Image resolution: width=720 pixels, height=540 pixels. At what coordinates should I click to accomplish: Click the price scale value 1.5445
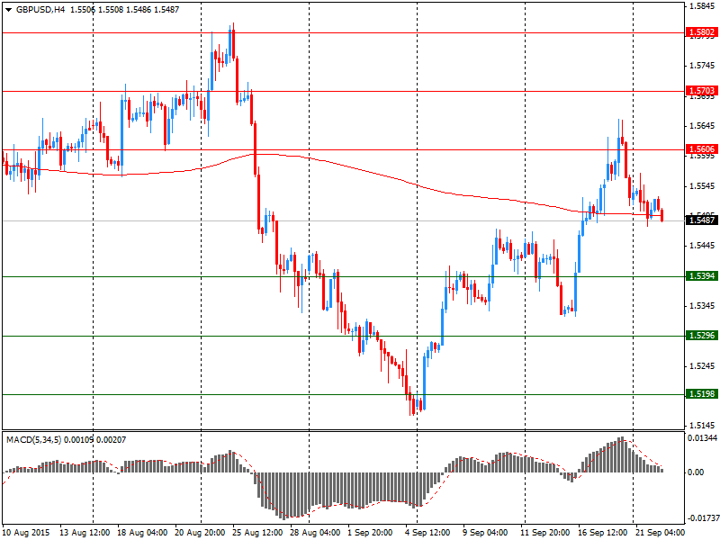(703, 246)
